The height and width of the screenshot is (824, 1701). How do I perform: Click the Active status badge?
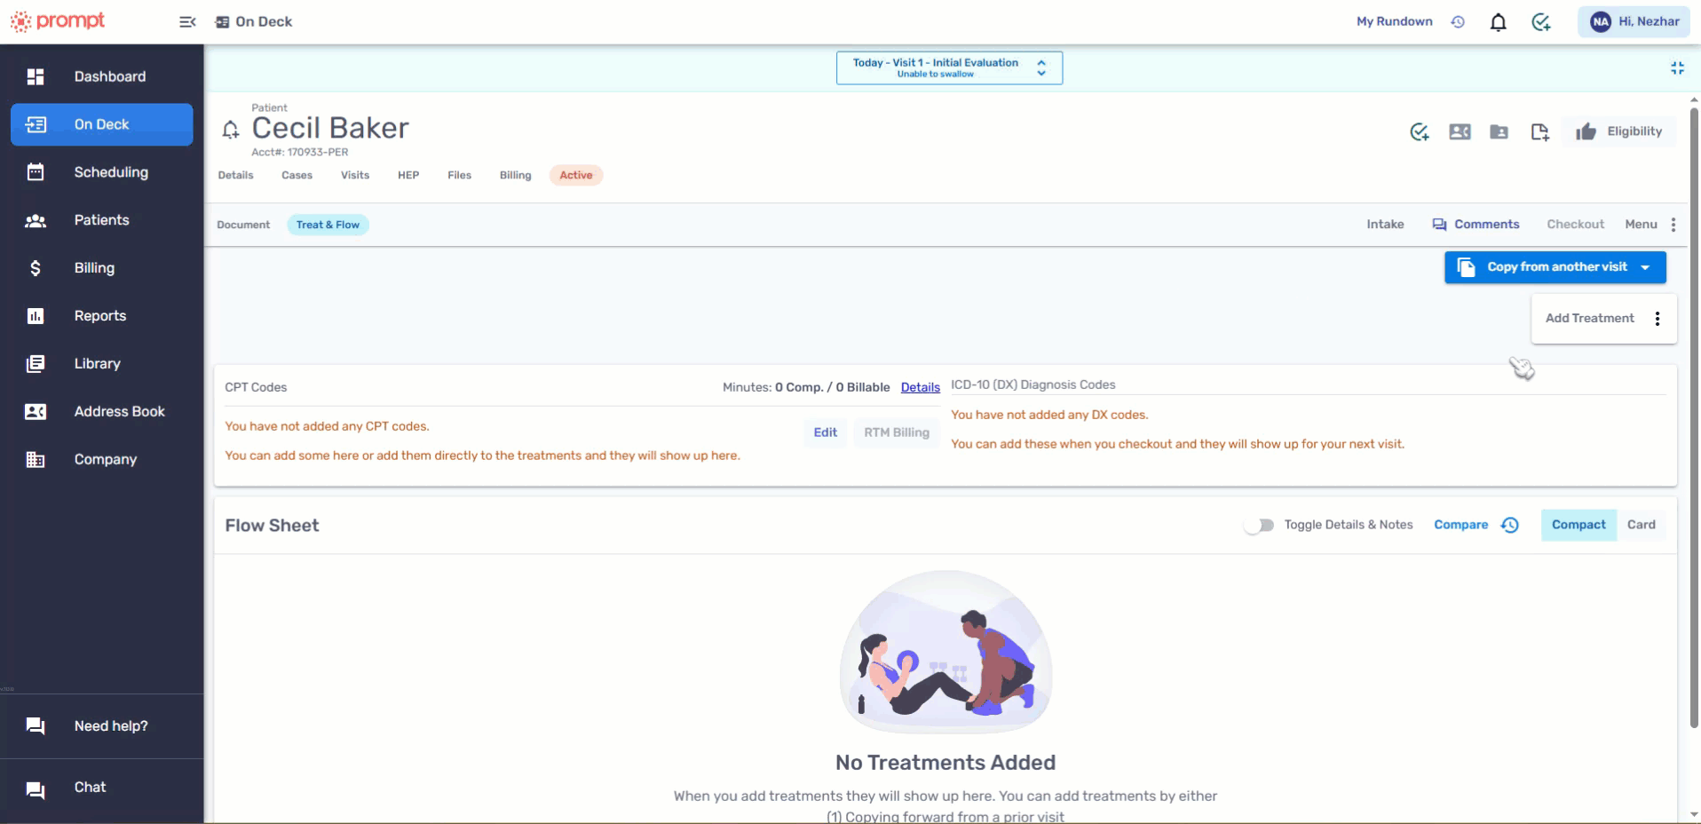point(576,175)
